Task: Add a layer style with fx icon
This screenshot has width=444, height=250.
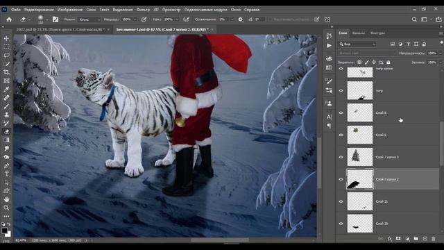Action: pos(390,239)
